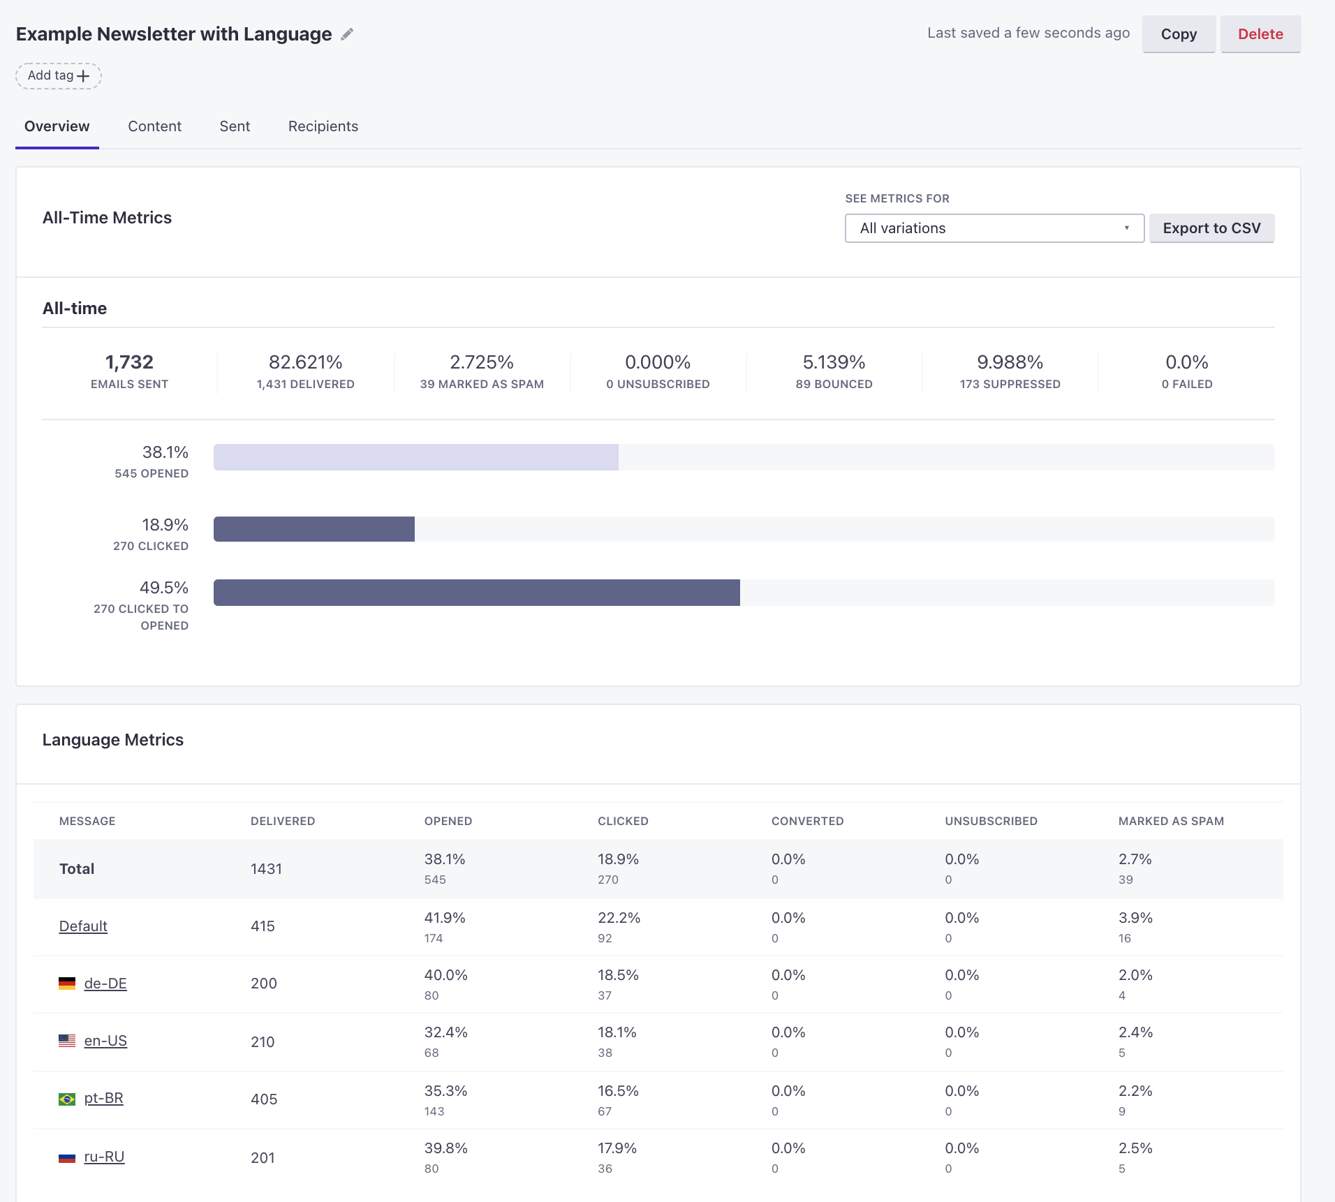The width and height of the screenshot is (1335, 1202).
Task: Go to the Recipients tab
Action: [323, 126]
